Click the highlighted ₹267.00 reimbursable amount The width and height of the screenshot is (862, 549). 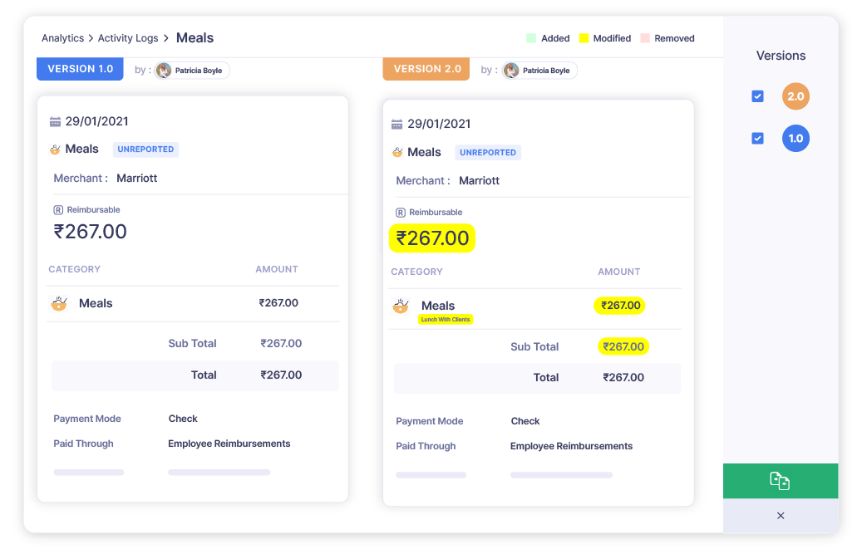[431, 238]
